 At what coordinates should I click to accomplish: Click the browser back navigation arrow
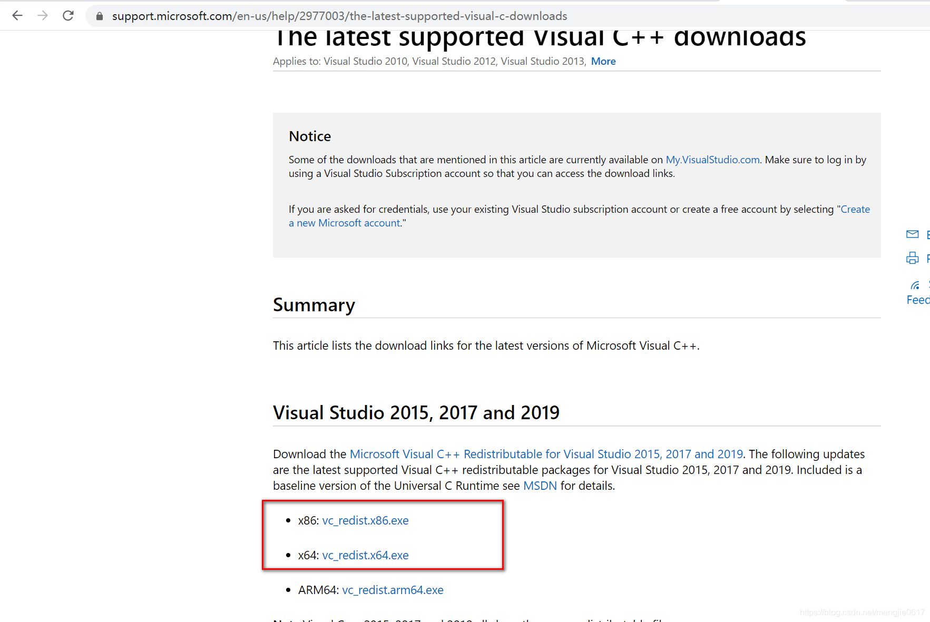click(17, 15)
